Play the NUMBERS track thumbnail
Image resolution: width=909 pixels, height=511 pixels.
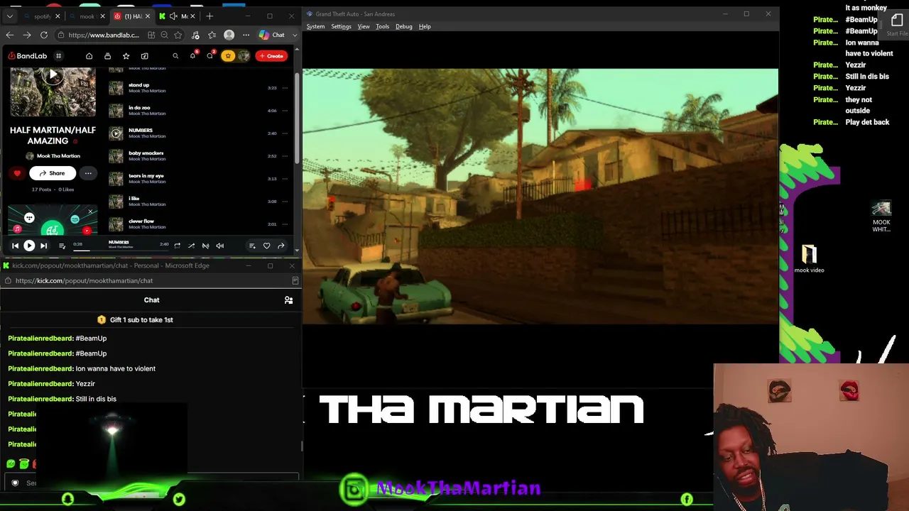click(116, 133)
